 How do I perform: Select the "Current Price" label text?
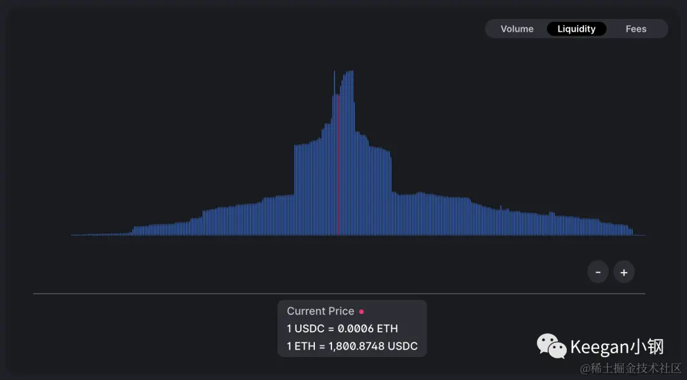[320, 311]
